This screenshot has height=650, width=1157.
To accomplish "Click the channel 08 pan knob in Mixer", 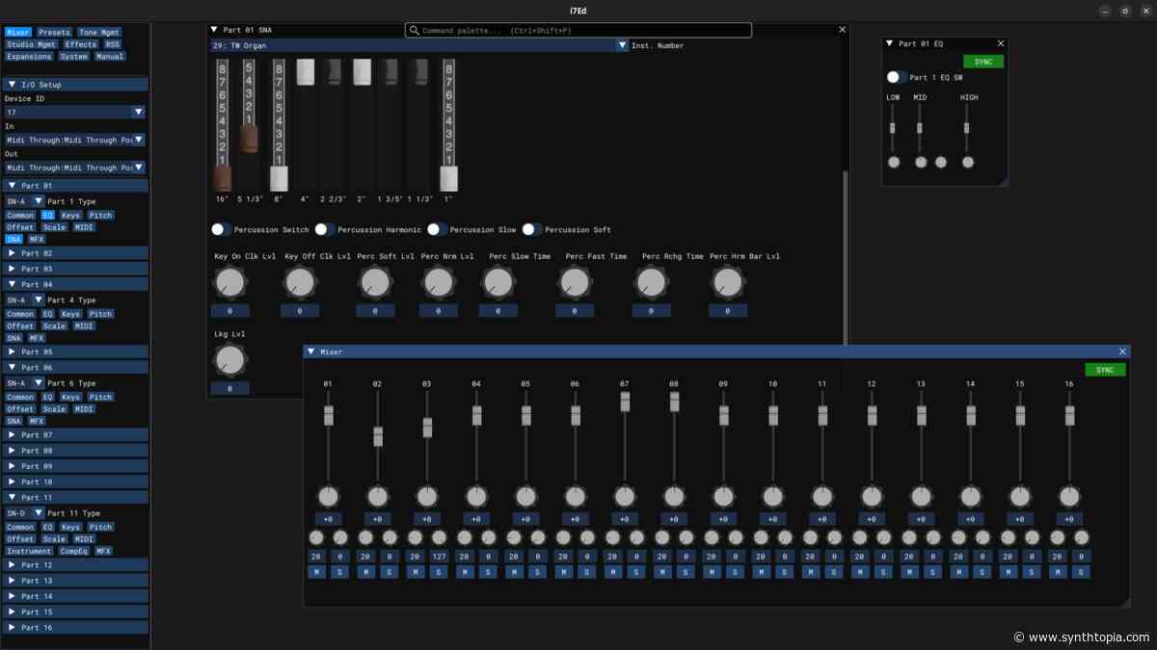I will pos(674,497).
